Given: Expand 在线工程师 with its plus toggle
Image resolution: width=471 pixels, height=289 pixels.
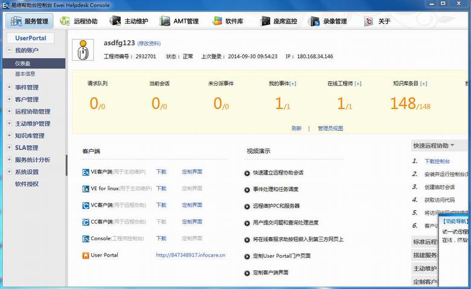Looking at the screenshot, I should coord(357,84).
